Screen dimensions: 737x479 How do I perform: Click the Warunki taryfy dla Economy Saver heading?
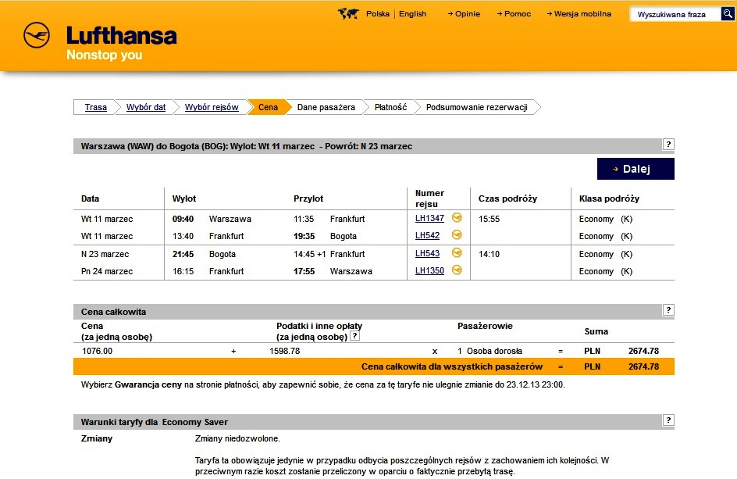pos(154,422)
